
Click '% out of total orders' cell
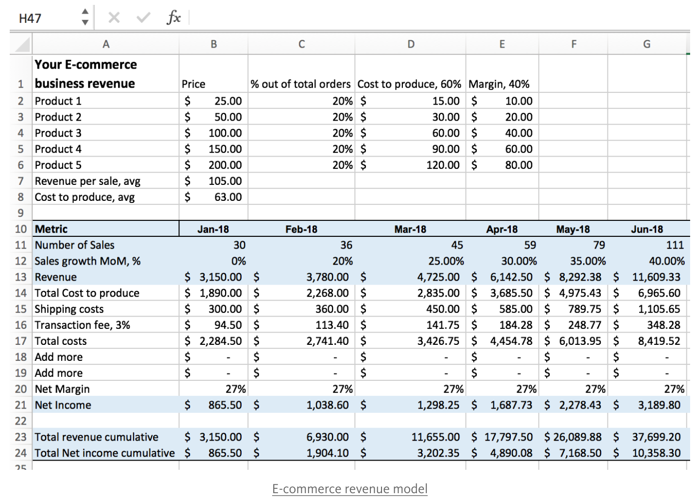point(301,73)
